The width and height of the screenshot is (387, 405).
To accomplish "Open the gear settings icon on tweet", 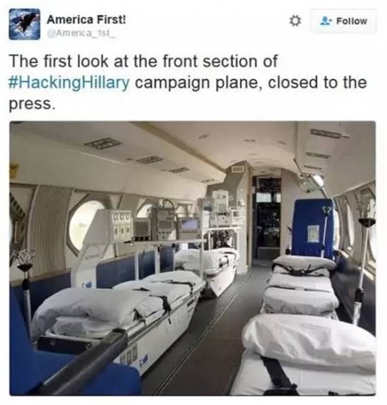I will 295,21.
